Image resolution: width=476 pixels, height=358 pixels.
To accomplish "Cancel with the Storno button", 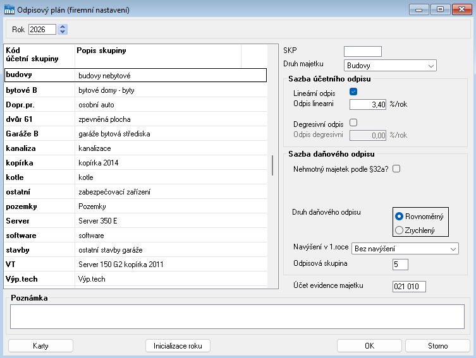I will coord(437,346).
